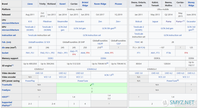This screenshot has height=108, width=198.
Task: Click footnote [1] beside Puma+
Action: [x=184, y=21]
